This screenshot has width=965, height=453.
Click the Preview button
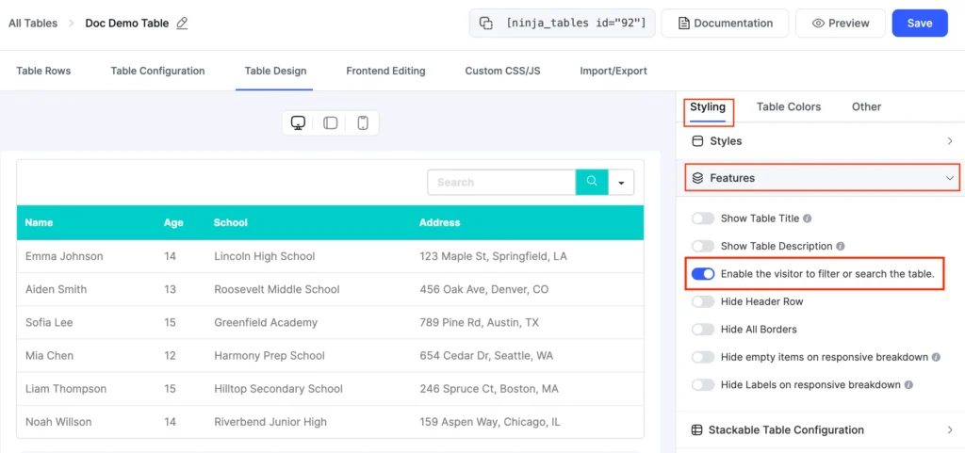pos(840,24)
